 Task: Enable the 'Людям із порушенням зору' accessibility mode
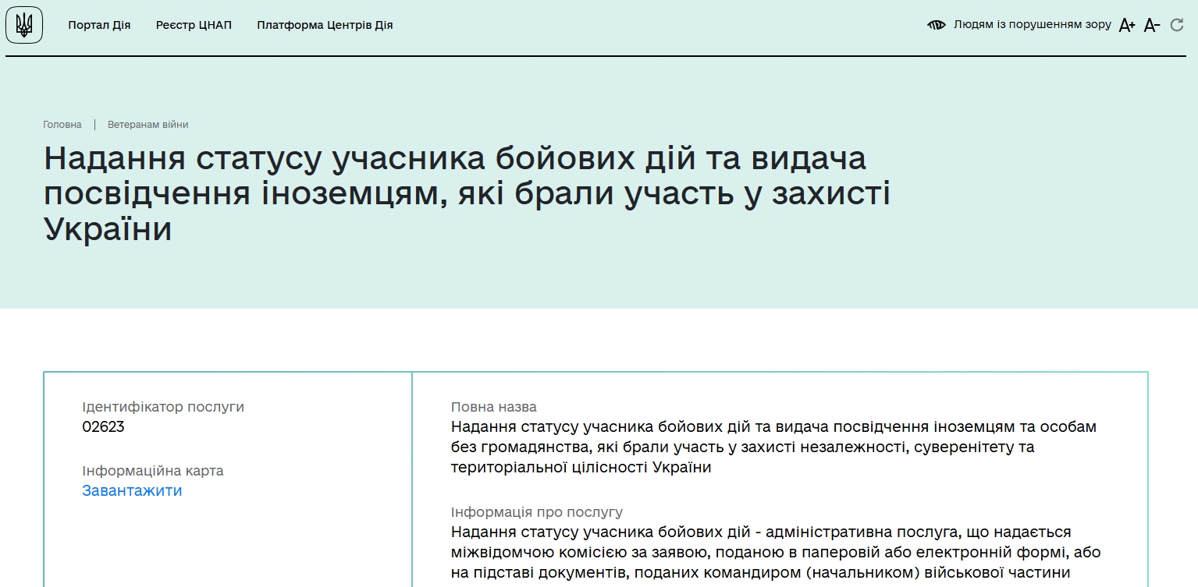click(x=1030, y=24)
